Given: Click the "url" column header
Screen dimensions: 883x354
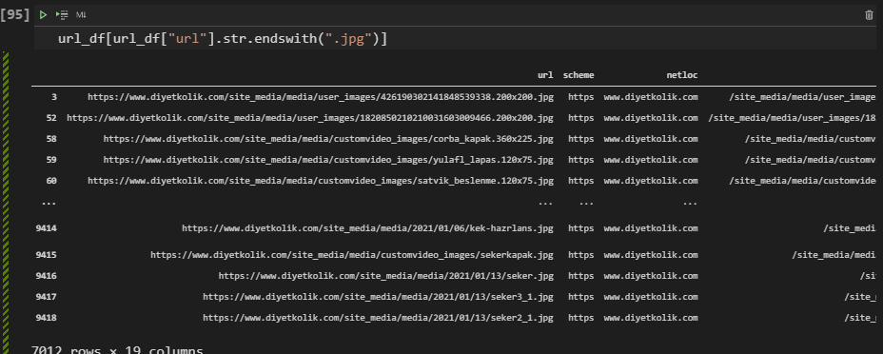Looking at the screenshot, I should [x=545, y=75].
